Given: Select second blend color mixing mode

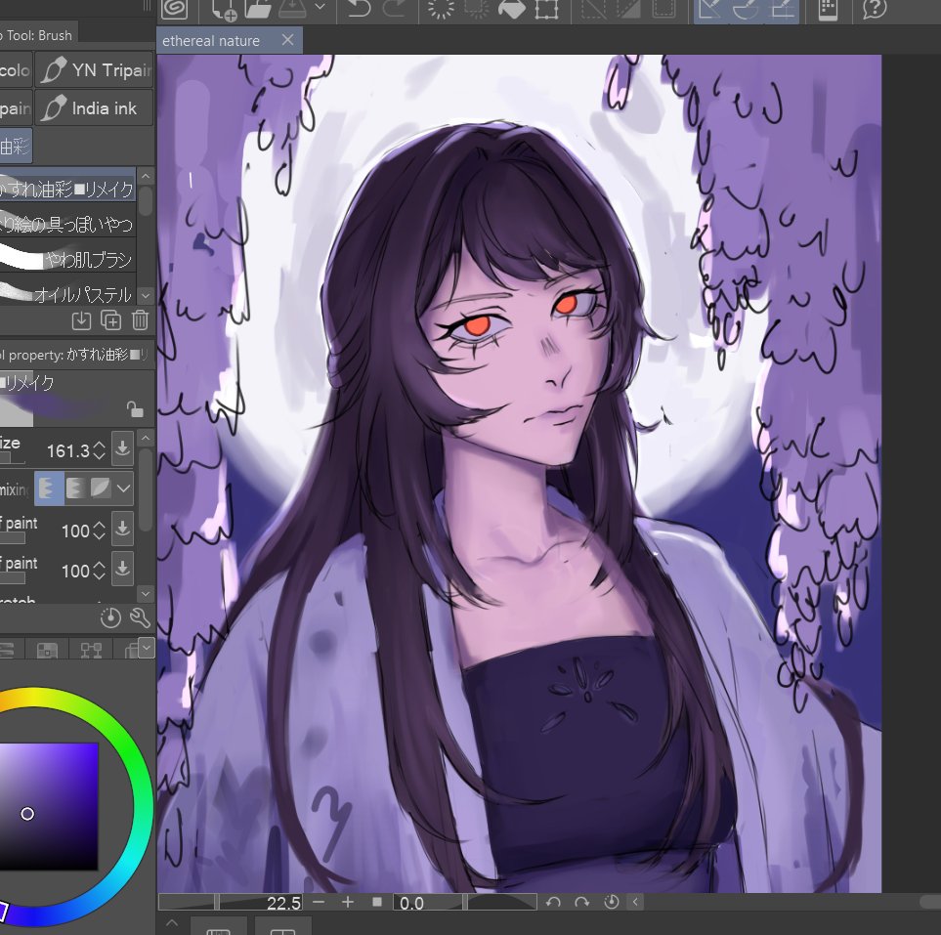Looking at the screenshot, I should click(x=75, y=488).
